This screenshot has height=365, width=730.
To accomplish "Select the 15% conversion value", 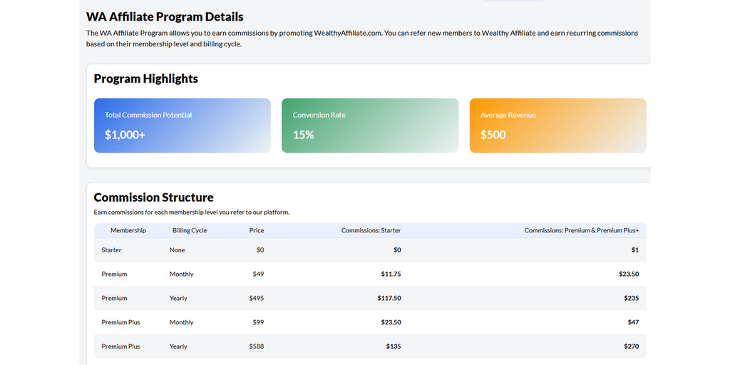I will click(304, 135).
